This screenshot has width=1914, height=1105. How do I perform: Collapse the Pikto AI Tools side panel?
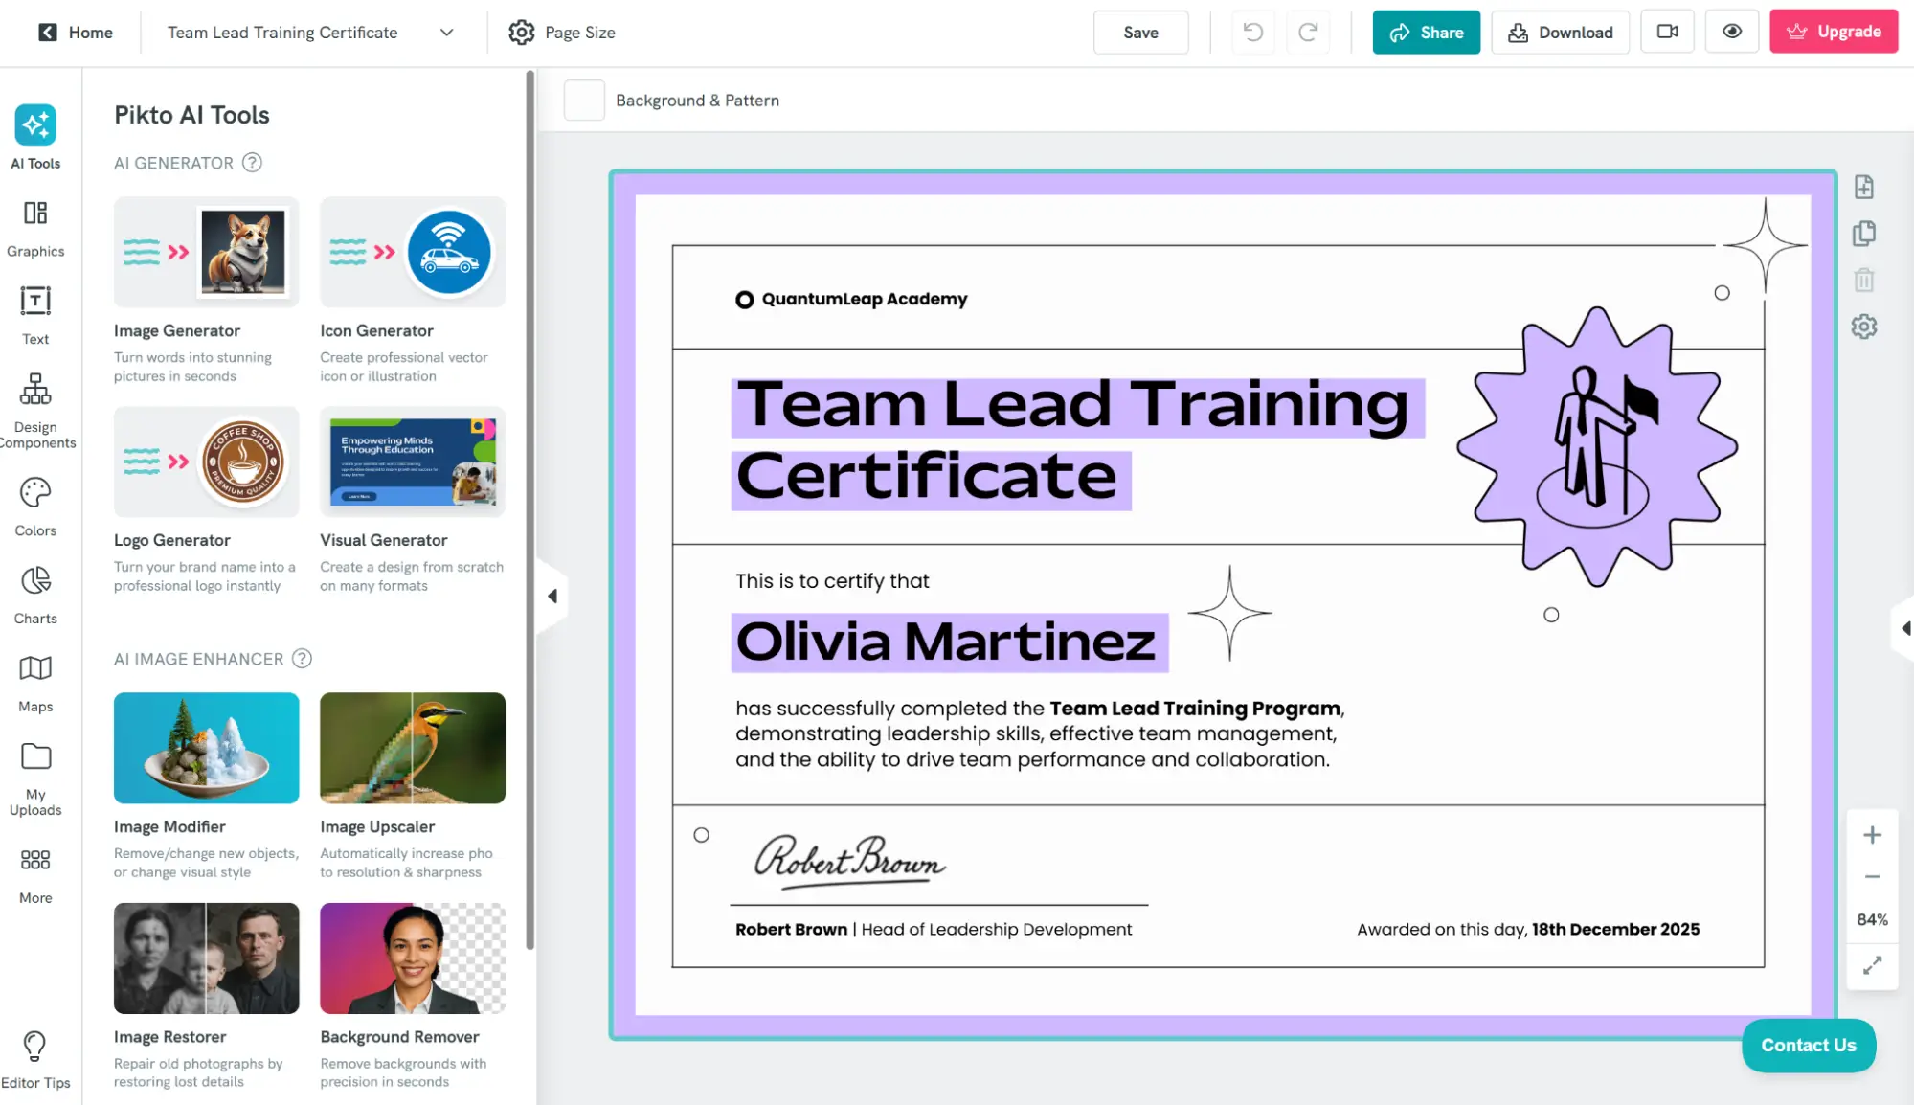pyautogui.click(x=552, y=597)
